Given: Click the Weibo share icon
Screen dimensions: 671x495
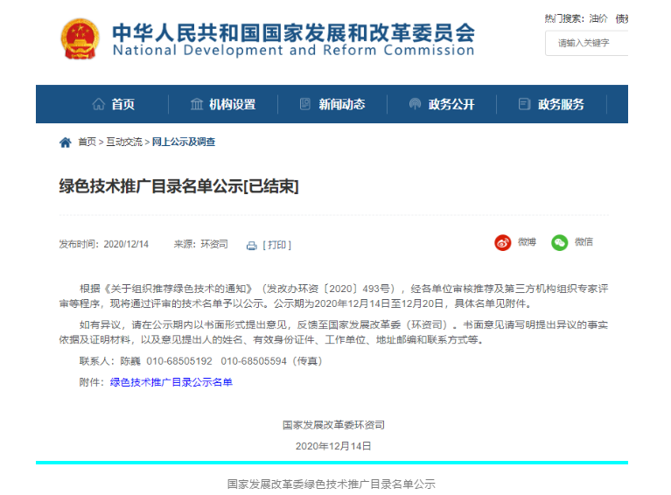Looking at the screenshot, I should click(503, 242).
